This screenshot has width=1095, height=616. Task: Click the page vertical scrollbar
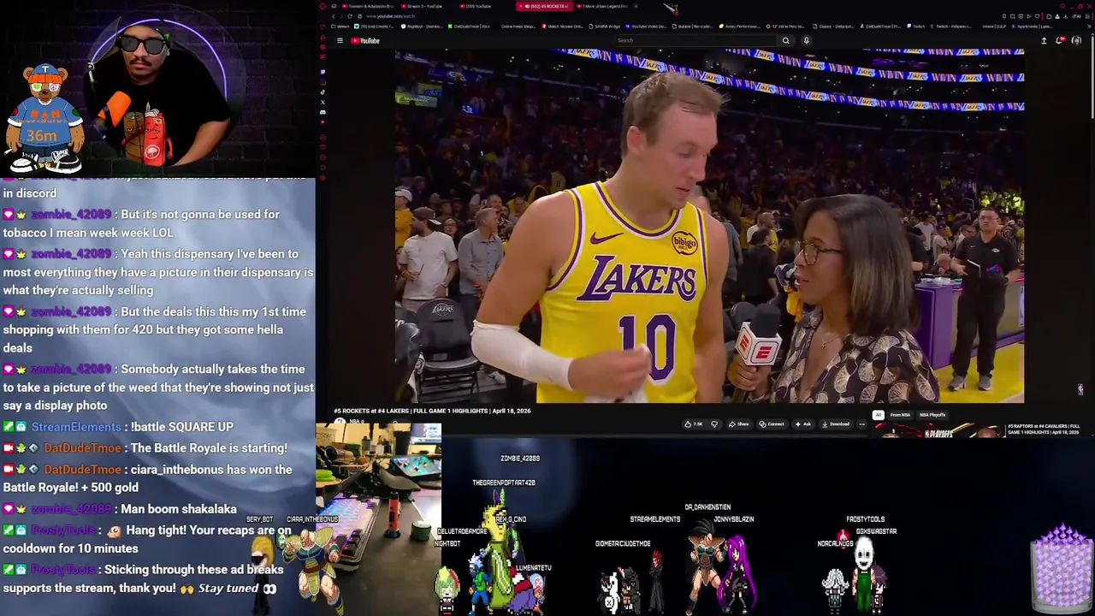click(1092, 77)
